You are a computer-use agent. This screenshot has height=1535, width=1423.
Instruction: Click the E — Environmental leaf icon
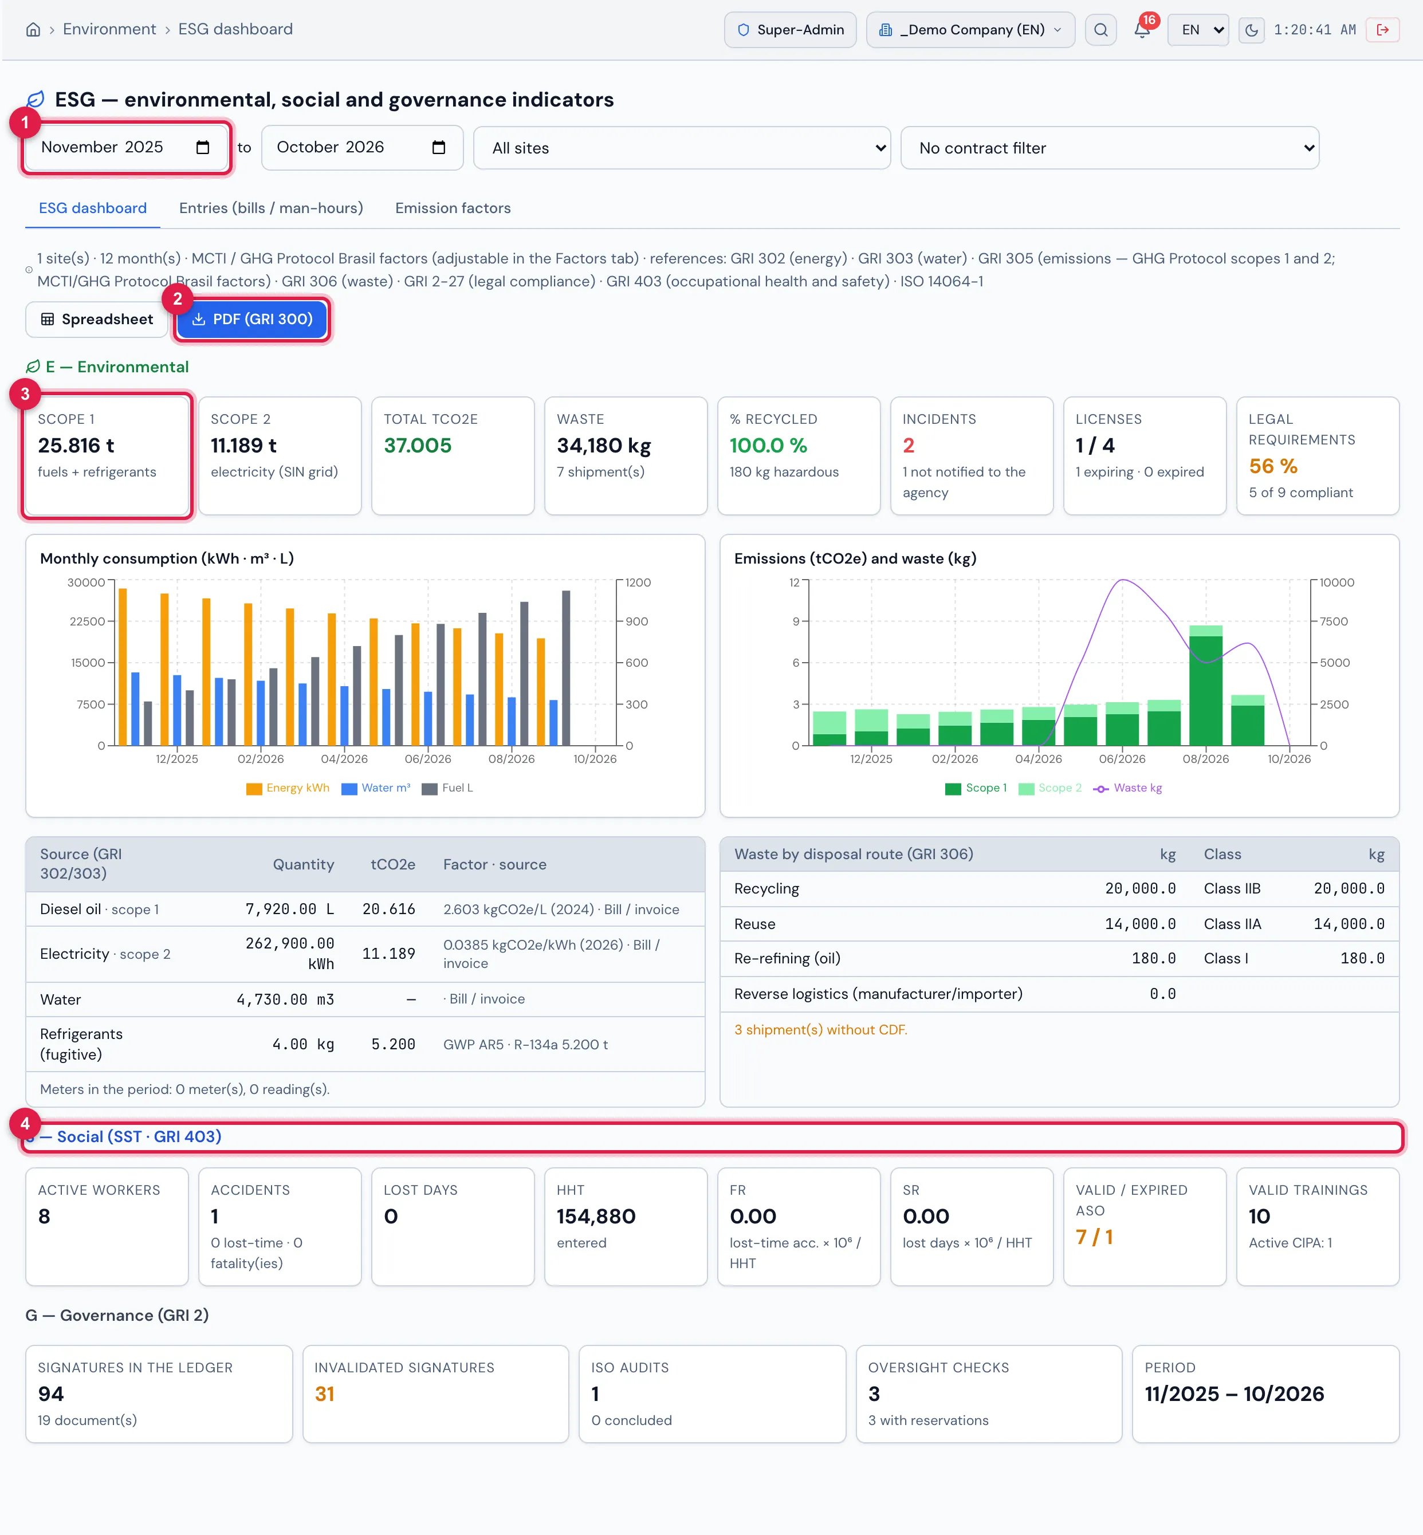(33, 367)
